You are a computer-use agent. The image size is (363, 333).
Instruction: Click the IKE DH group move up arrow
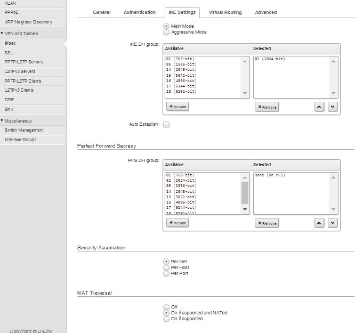319,107
